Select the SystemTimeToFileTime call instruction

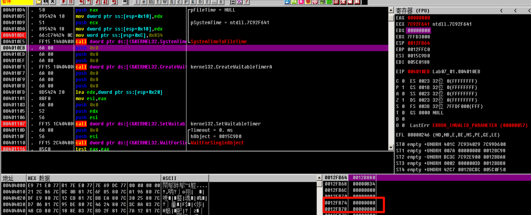pos(131,42)
